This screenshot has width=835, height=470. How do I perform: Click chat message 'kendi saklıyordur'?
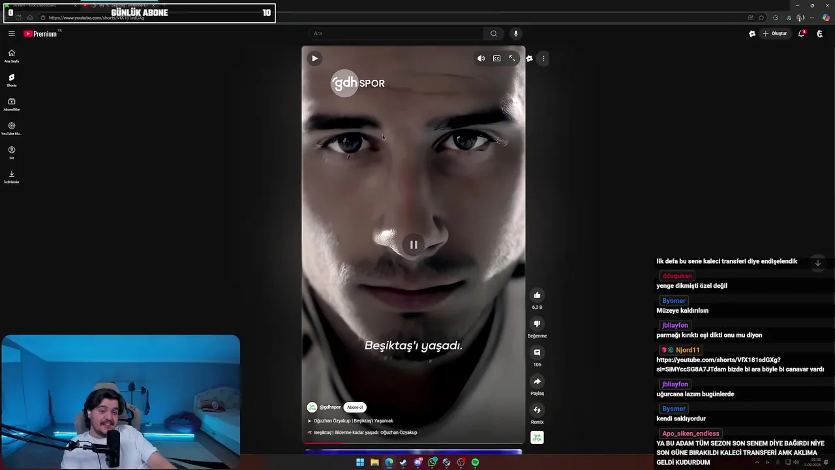point(681,418)
